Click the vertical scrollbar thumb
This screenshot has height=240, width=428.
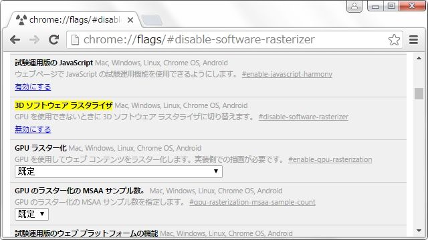point(419,93)
